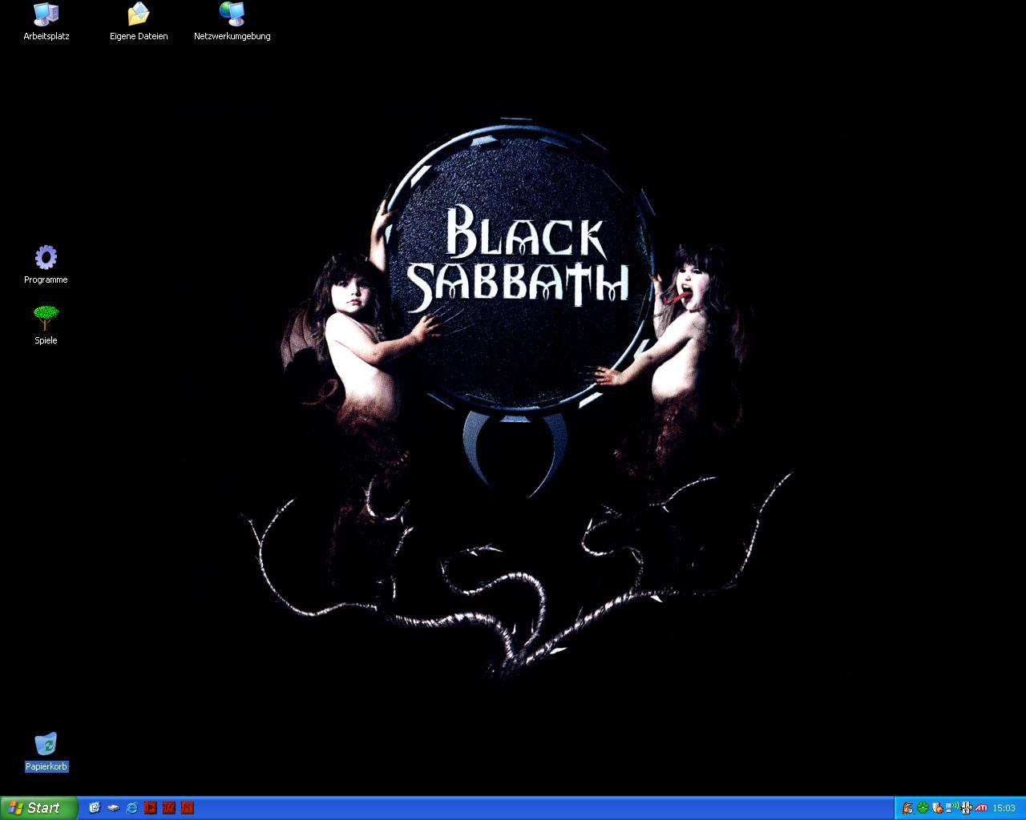Open the ATI tray icon

pos(980,808)
